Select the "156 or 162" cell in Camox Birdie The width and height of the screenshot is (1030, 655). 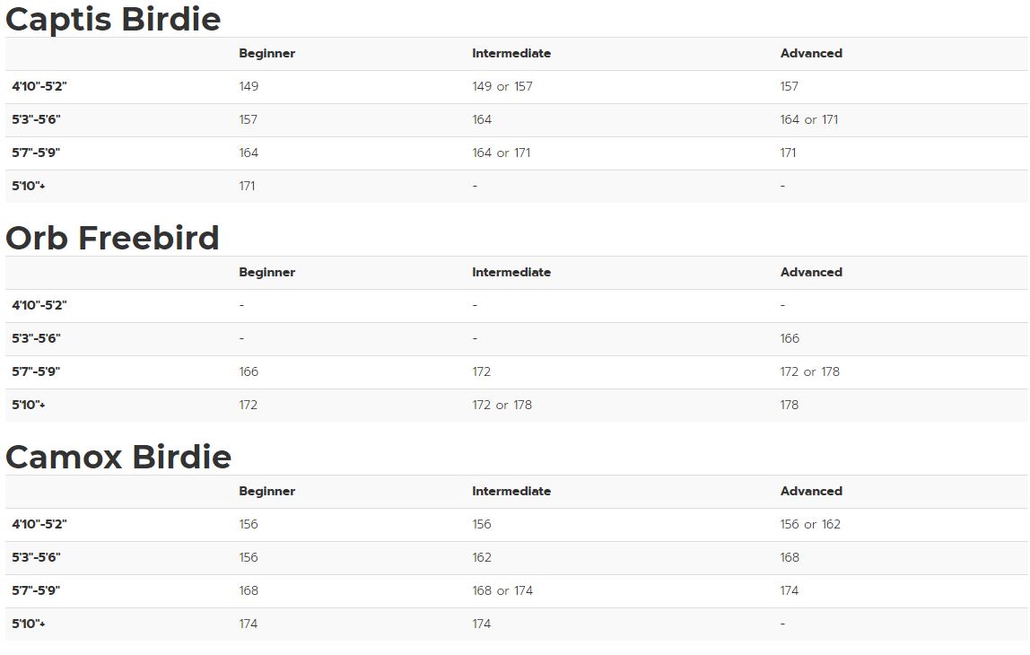coord(810,525)
